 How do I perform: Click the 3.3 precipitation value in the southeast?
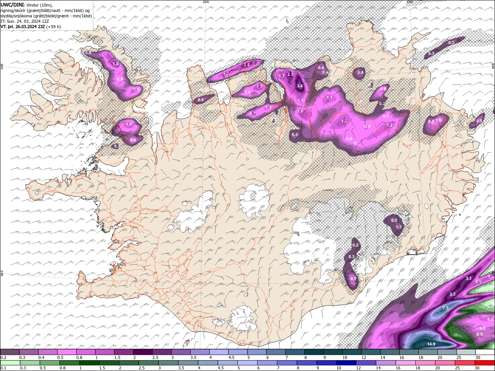click(x=452, y=294)
